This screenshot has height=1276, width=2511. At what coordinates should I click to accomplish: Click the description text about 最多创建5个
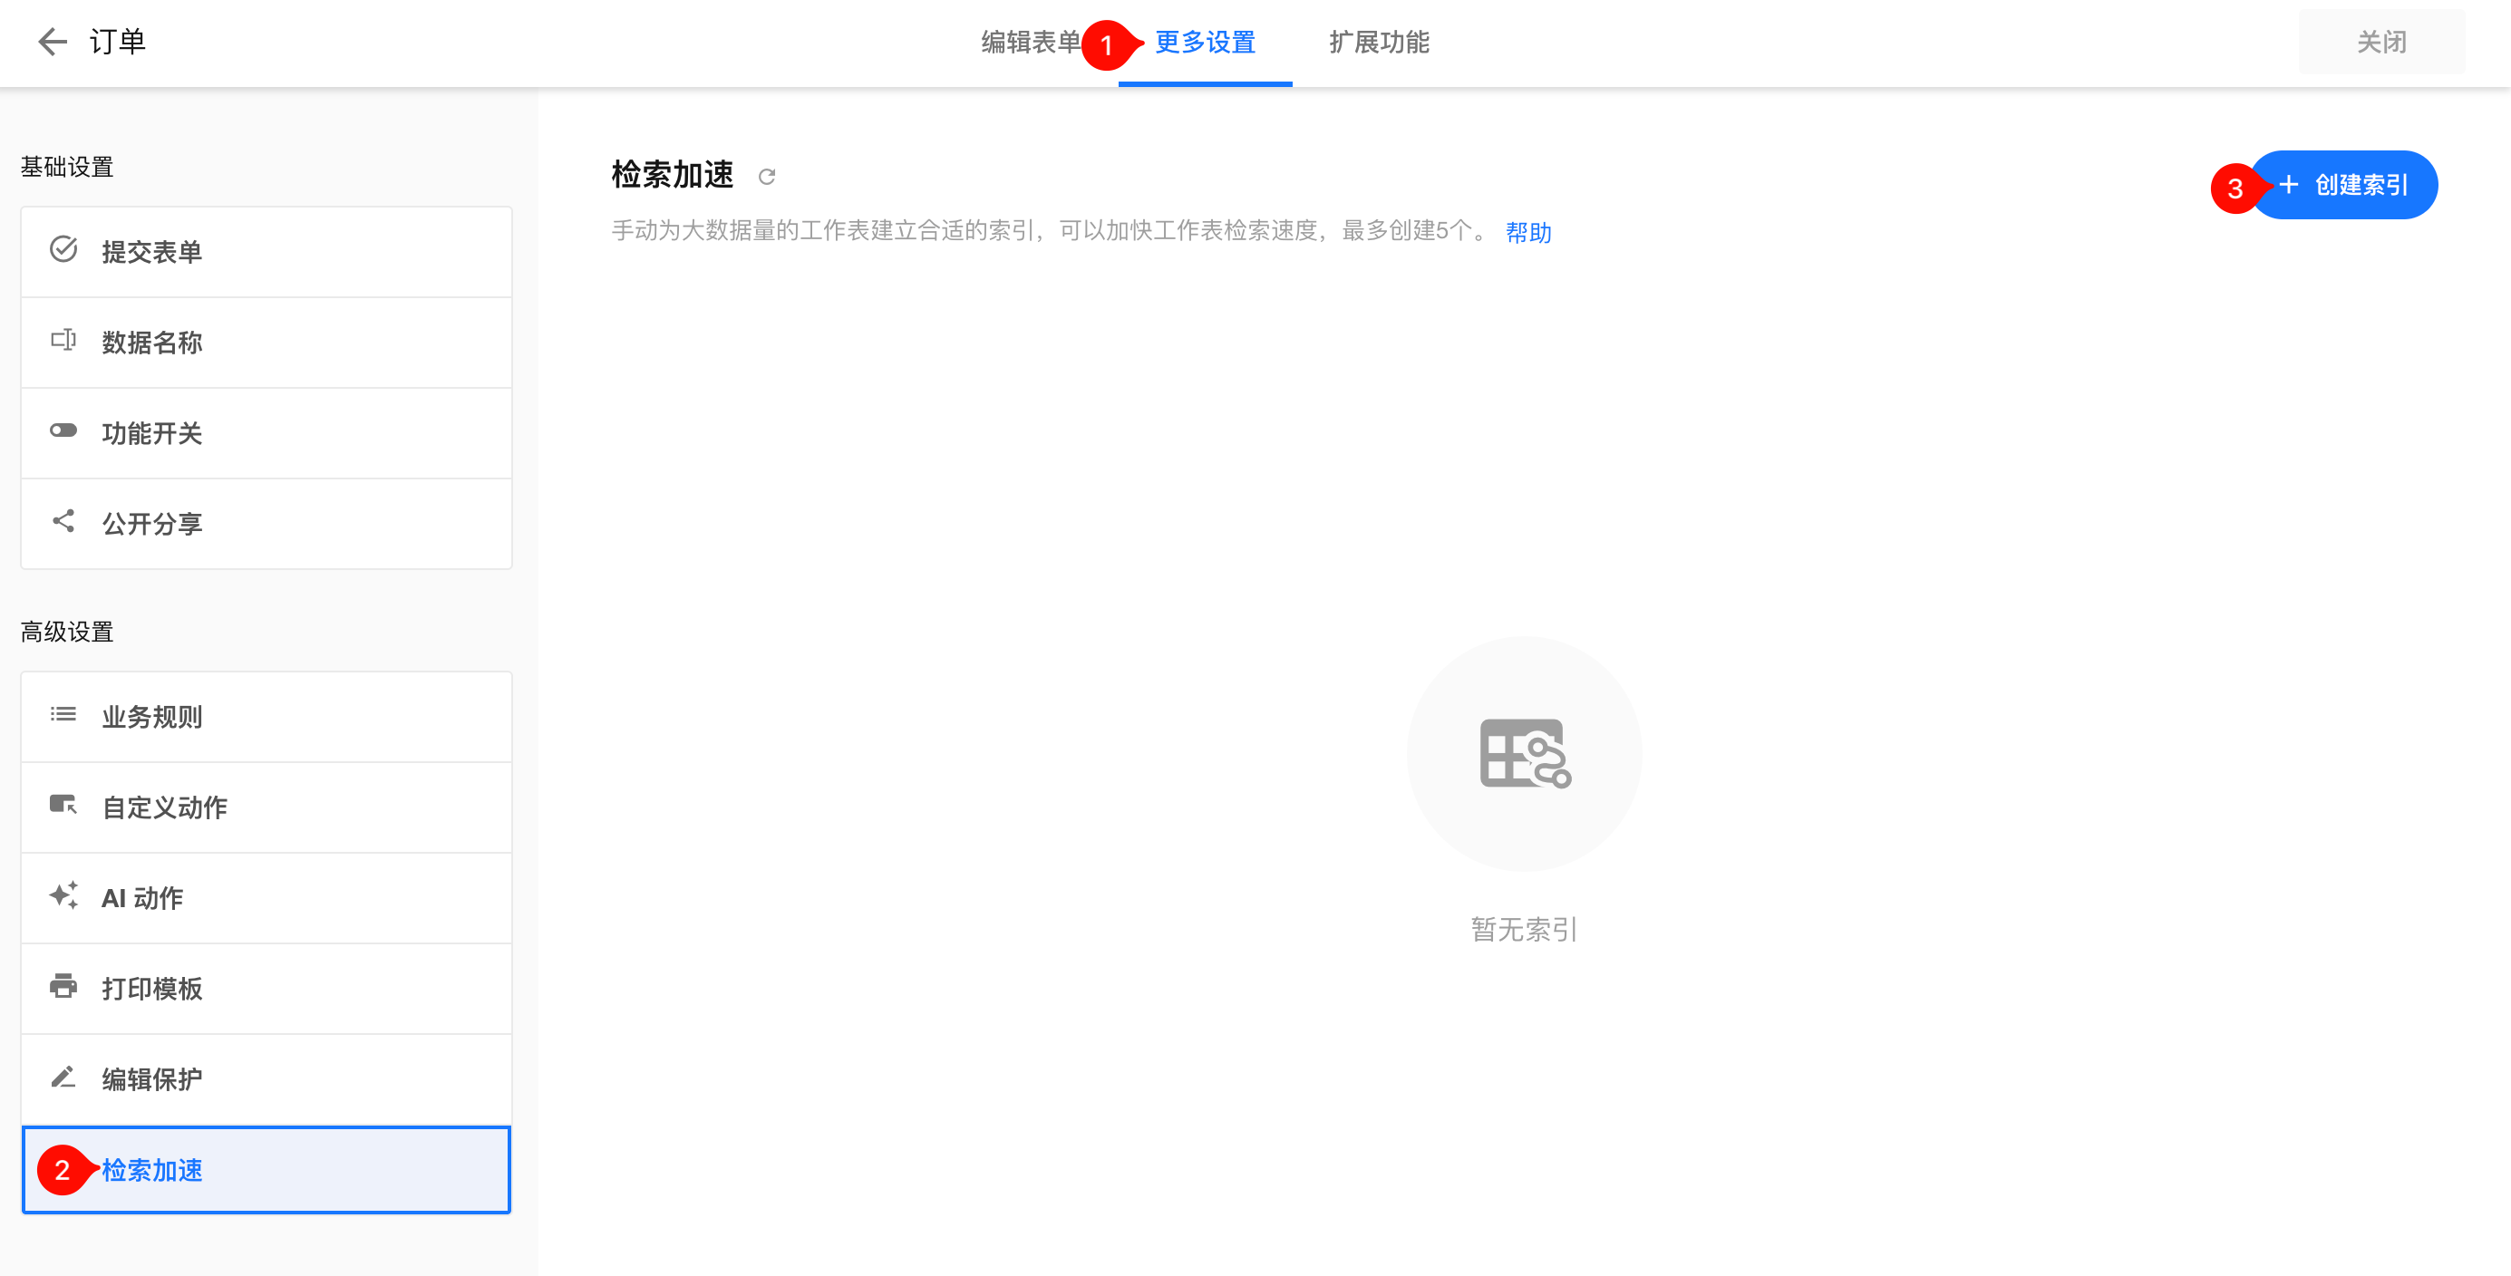(1051, 231)
